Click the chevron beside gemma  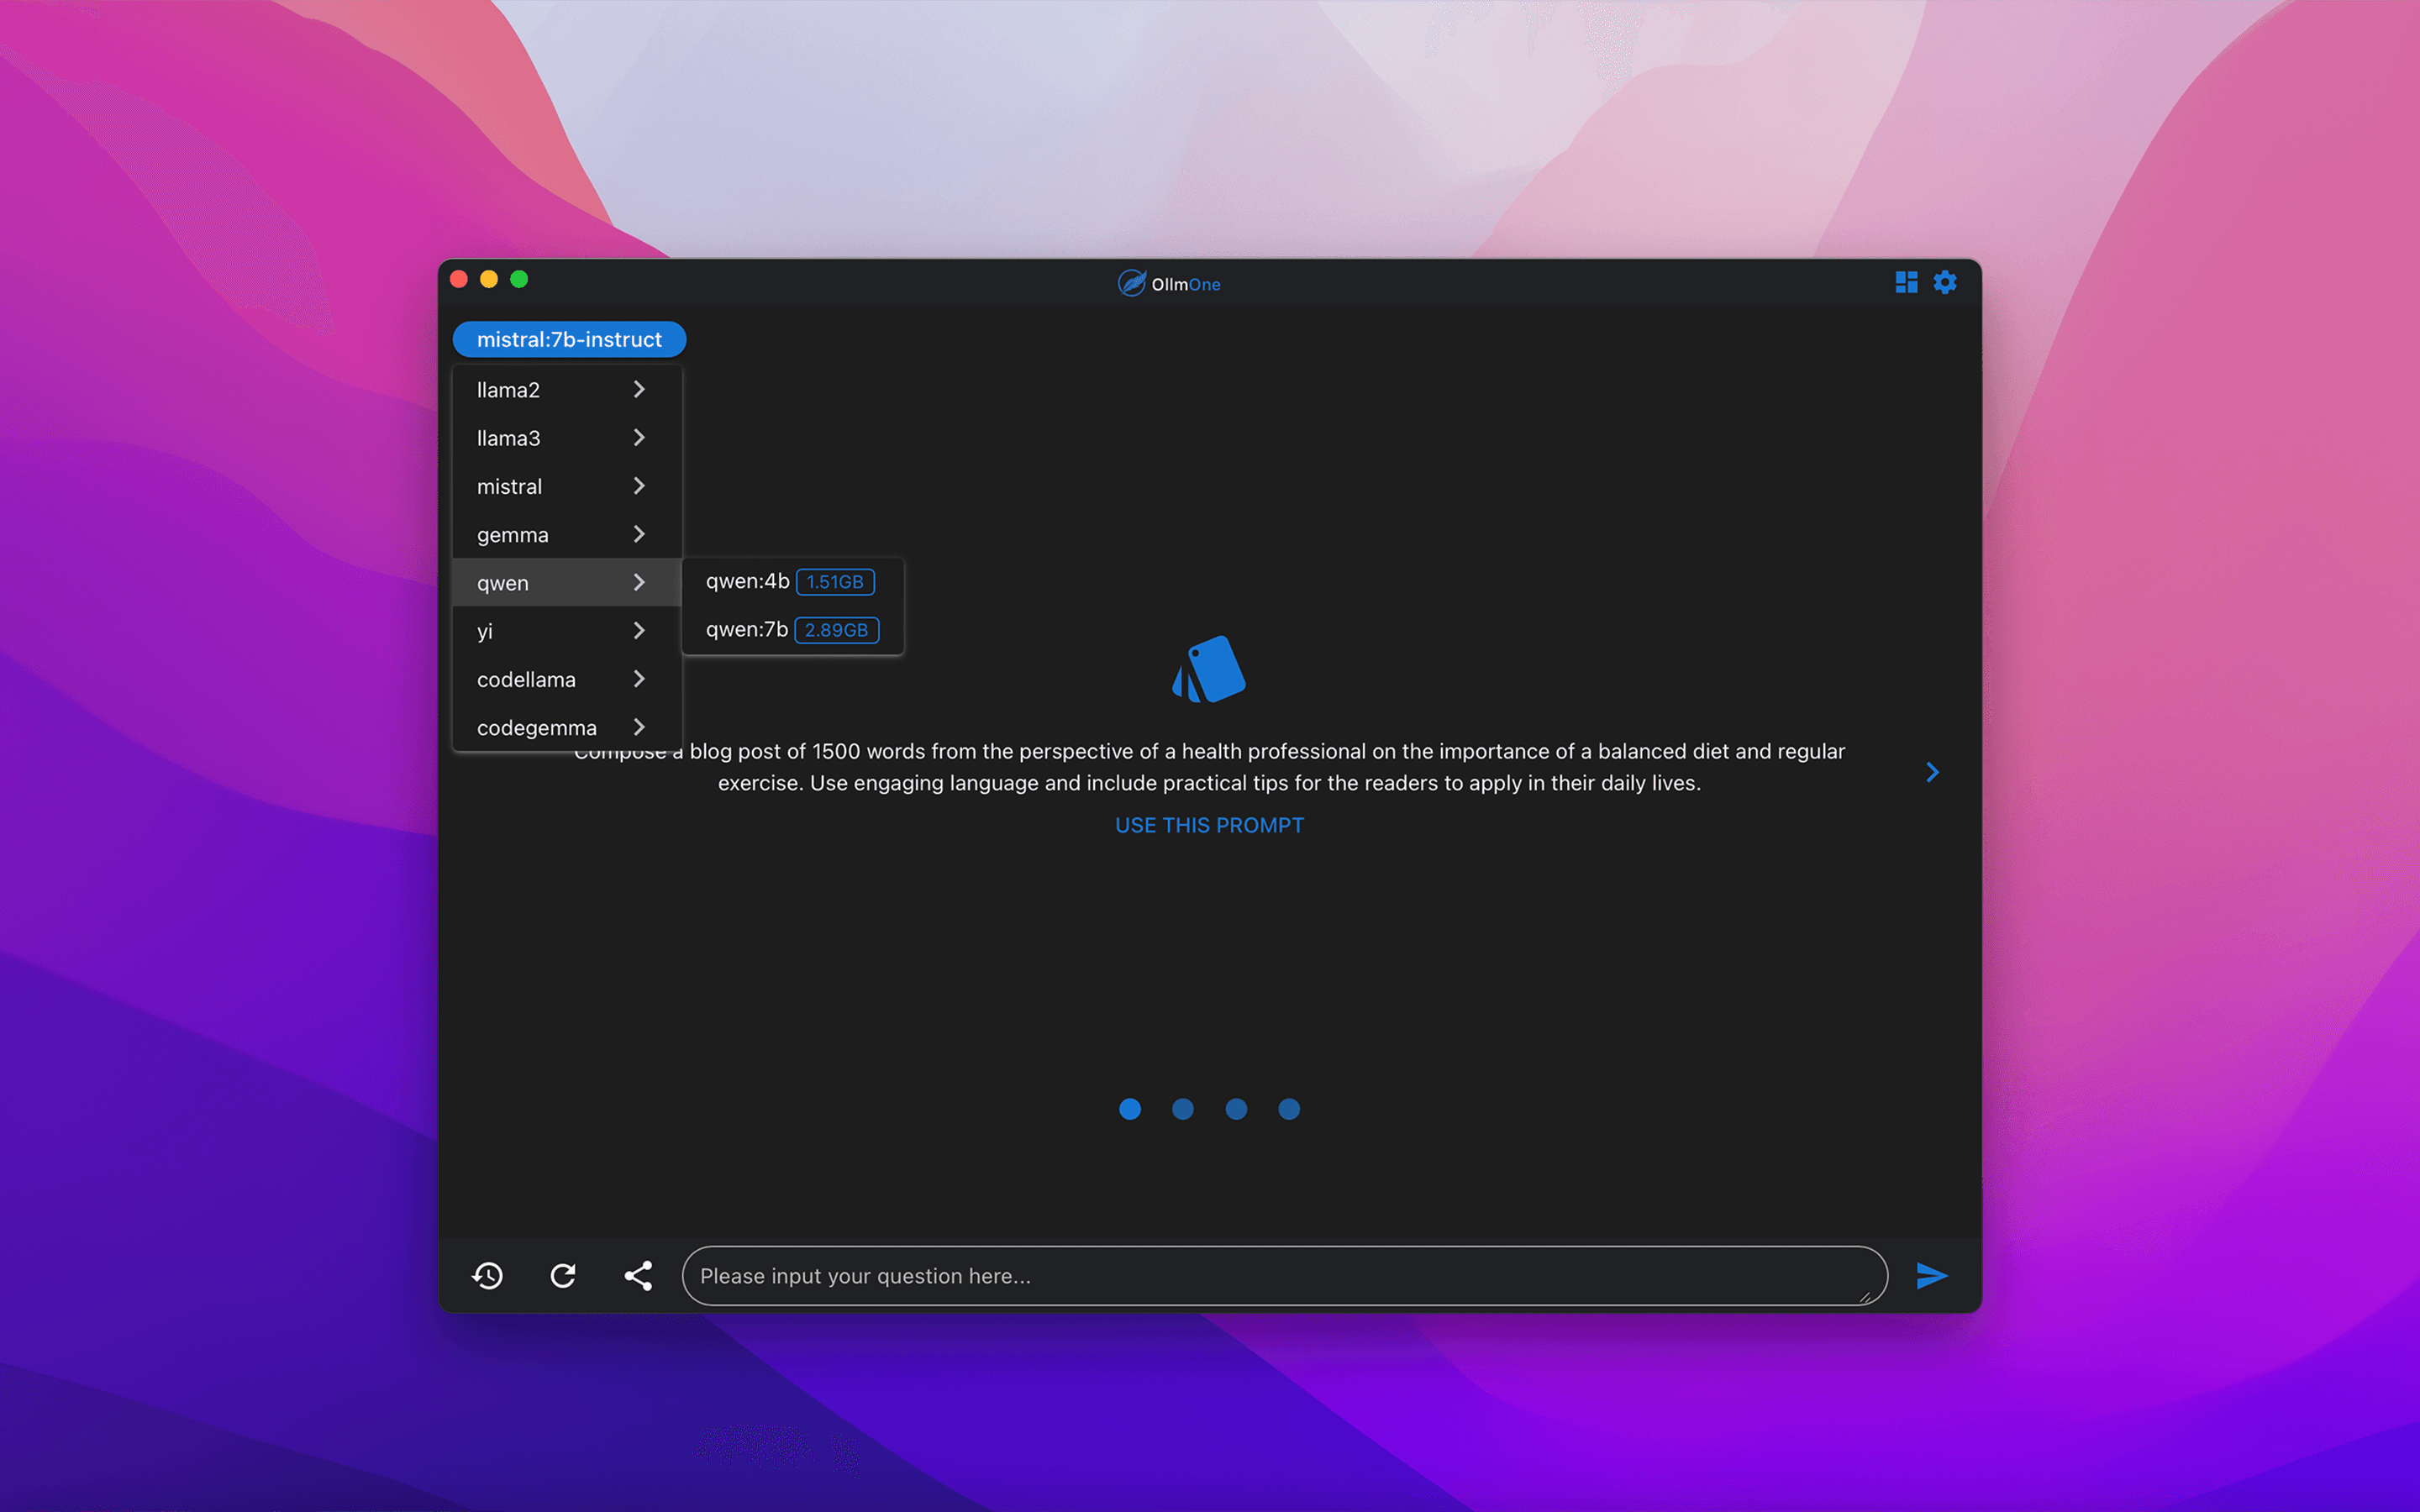click(639, 534)
